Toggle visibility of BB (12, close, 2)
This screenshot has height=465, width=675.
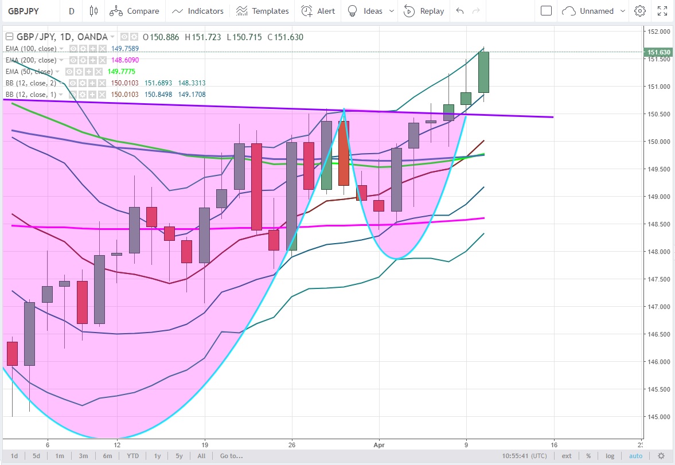pyautogui.click(x=74, y=83)
